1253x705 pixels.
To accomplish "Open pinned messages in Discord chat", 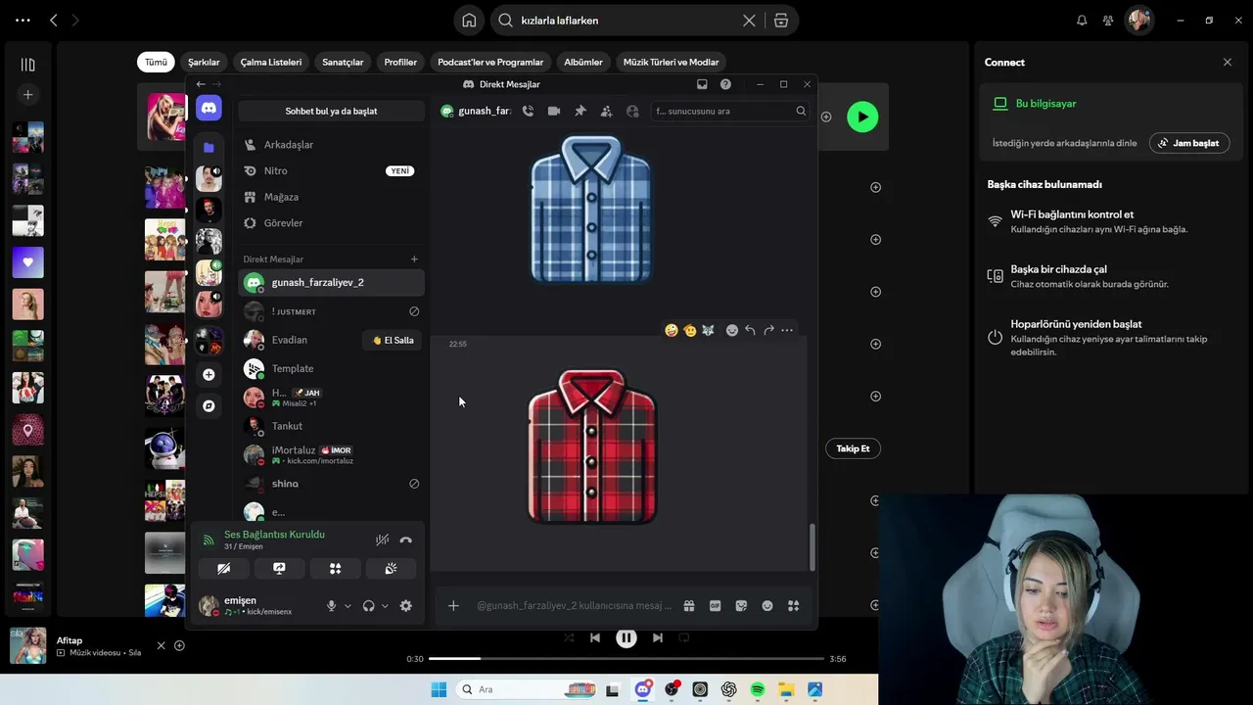I will [580, 112].
